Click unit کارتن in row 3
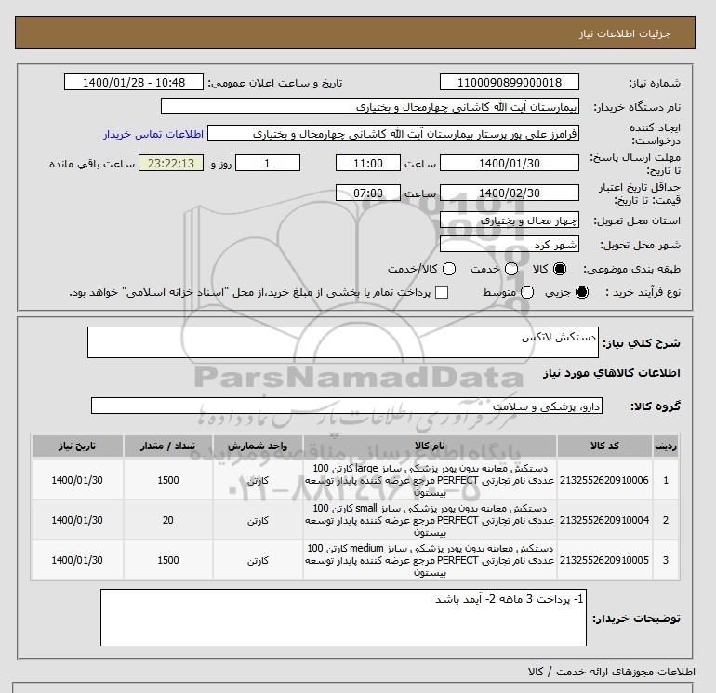This screenshot has height=693, width=716. (x=258, y=560)
